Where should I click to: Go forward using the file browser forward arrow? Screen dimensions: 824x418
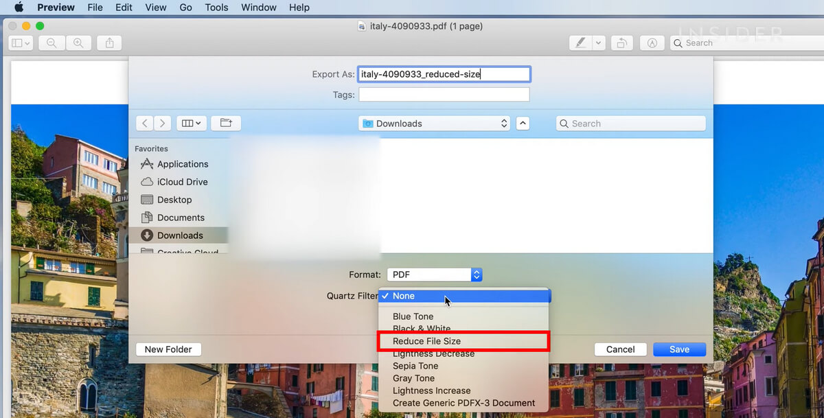(x=162, y=123)
